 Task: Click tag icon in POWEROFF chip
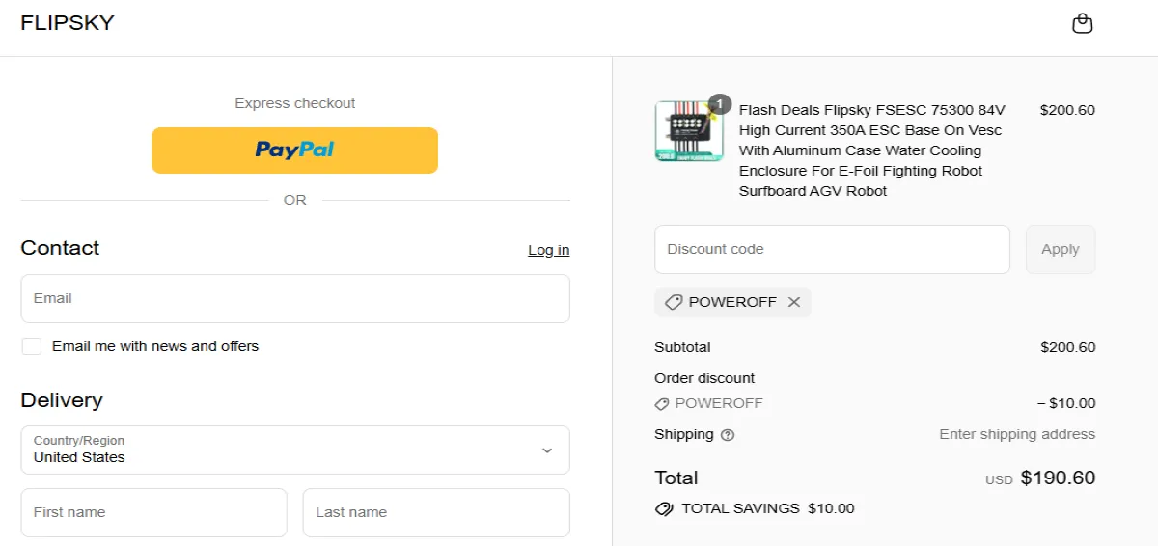pos(674,302)
